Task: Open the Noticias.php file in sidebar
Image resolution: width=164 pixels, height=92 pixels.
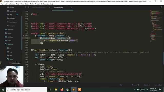Action: tap(13, 22)
